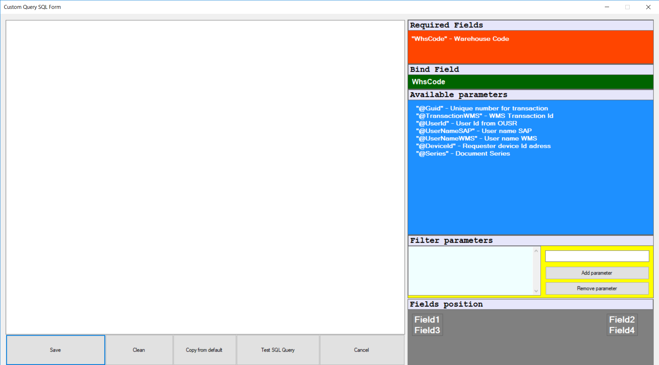Click the @TransactionWMS parameter entry
The height and width of the screenshot is (365, 659).
click(484, 116)
